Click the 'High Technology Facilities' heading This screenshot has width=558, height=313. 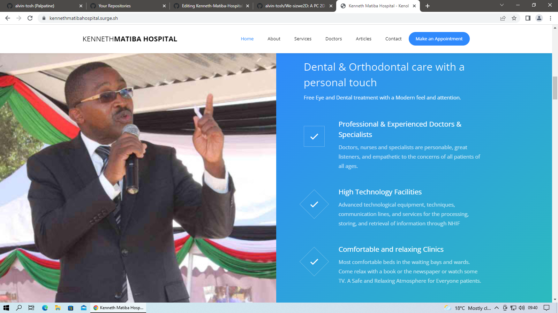click(380, 192)
